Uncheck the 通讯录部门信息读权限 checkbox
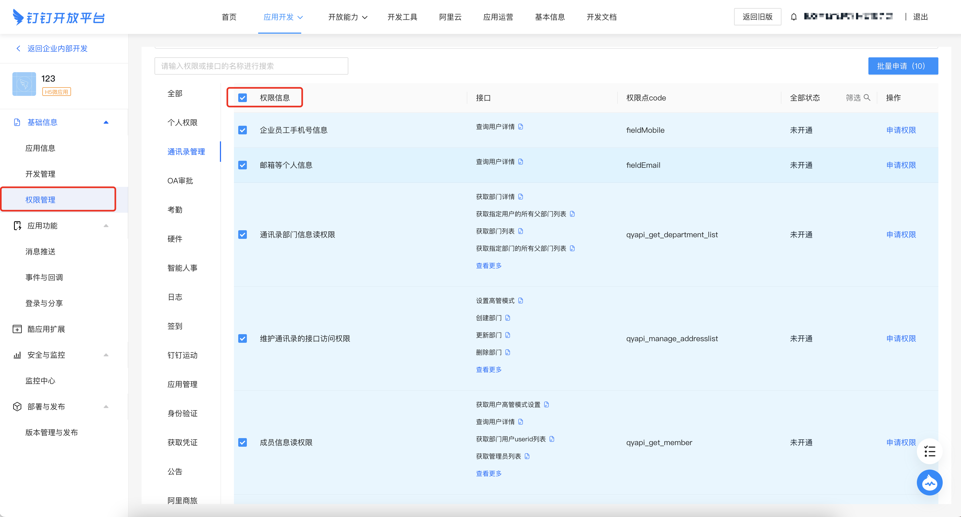The height and width of the screenshot is (517, 961). pos(243,235)
